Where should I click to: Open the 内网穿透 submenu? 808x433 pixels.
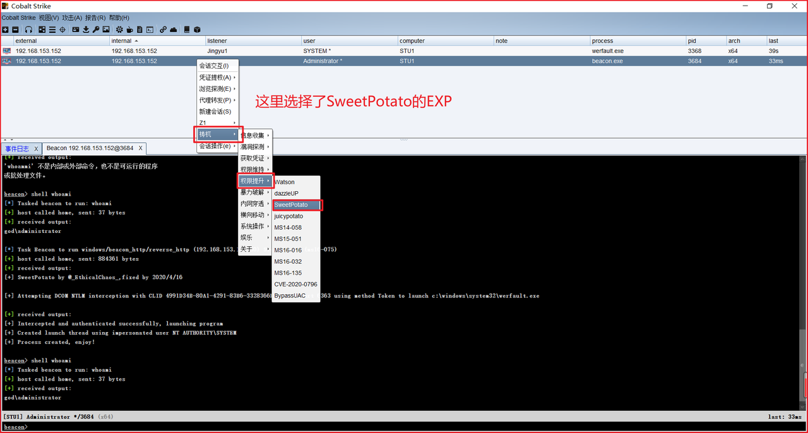click(x=255, y=203)
